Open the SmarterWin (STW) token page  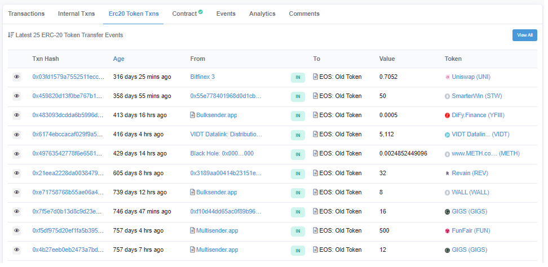tap(477, 96)
